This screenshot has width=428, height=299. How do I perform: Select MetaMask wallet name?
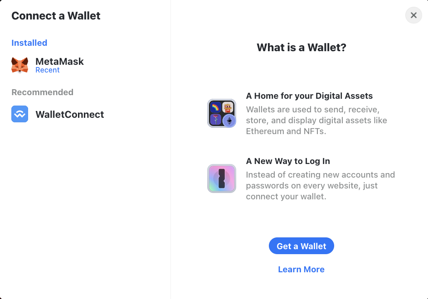pos(59,61)
